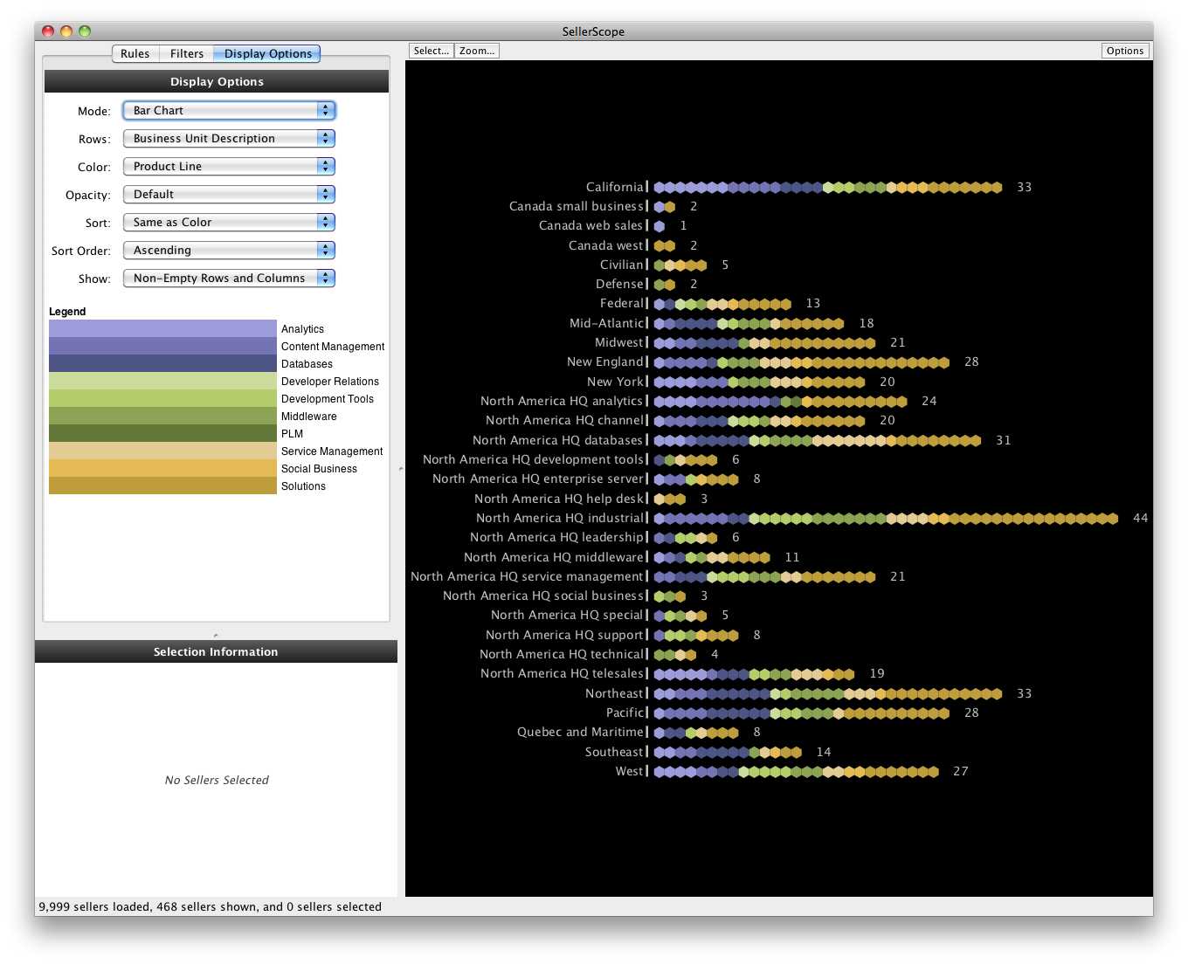This screenshot has width=1188, height=964.
Task: Click the Northeast row label
Action: coord(615,693)
